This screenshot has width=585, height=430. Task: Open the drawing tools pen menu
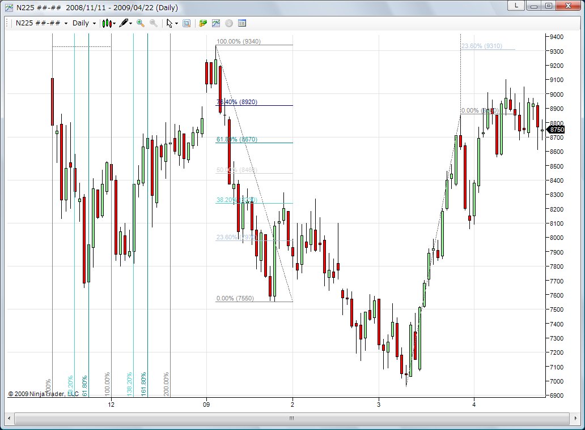pyautogui.click(x=124, y=23)
